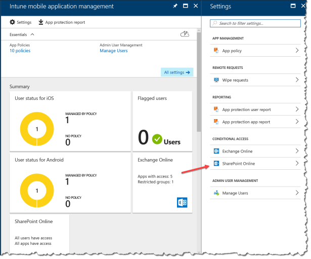Collapse the Essentials section
311x259 pixels.
click(22, 34)
